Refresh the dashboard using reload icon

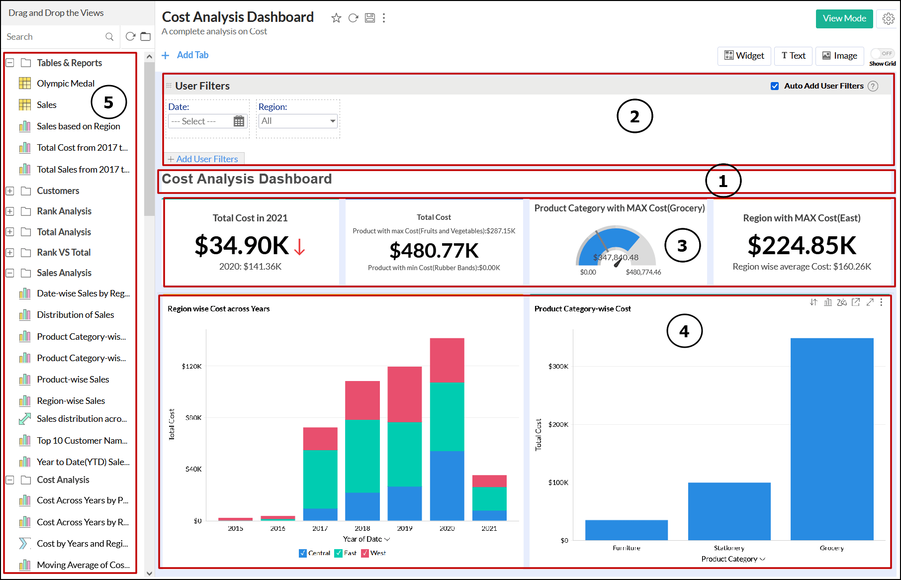353,17
